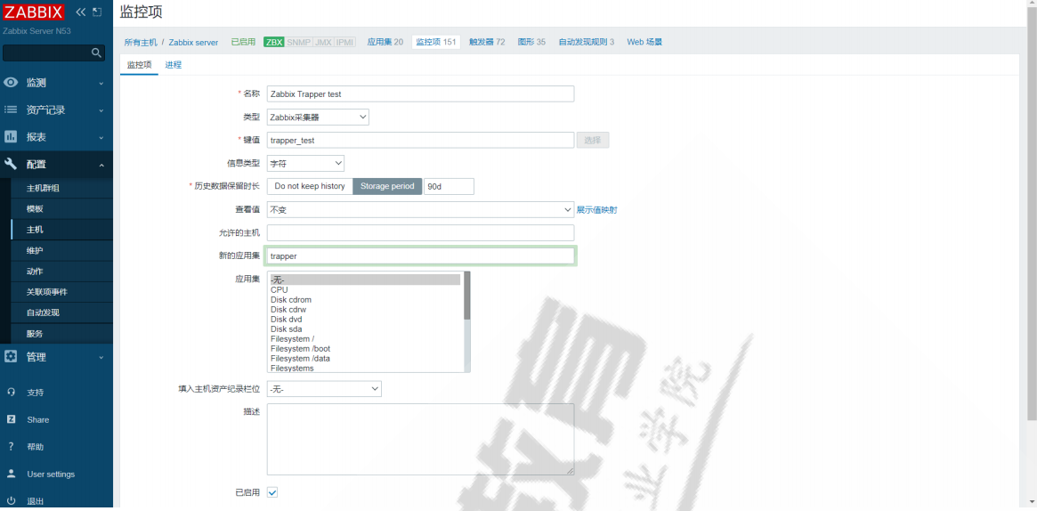The width and height of the screenshot is (1037, 511).
Task: Open 触发器 72 tab
Action: coord(487,42)
